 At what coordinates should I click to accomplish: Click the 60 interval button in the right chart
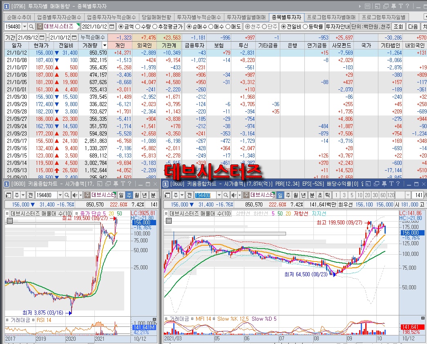383,195
